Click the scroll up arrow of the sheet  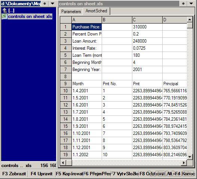190,19
